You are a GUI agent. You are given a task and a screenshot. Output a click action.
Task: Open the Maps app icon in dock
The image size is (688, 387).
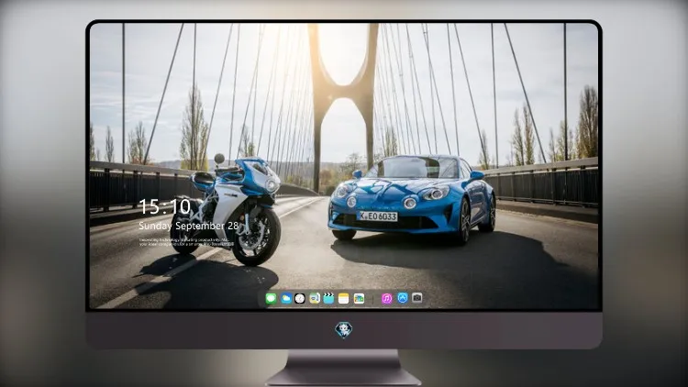[314, 299]
